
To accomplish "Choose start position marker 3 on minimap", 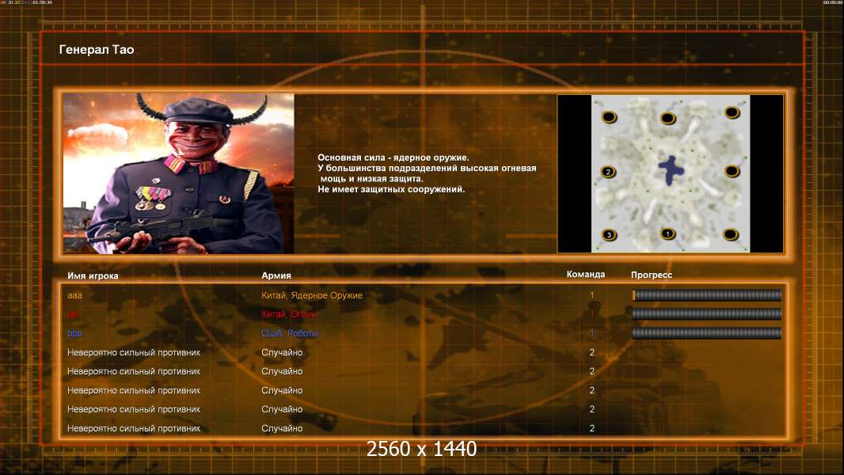I will coord(609,235).
